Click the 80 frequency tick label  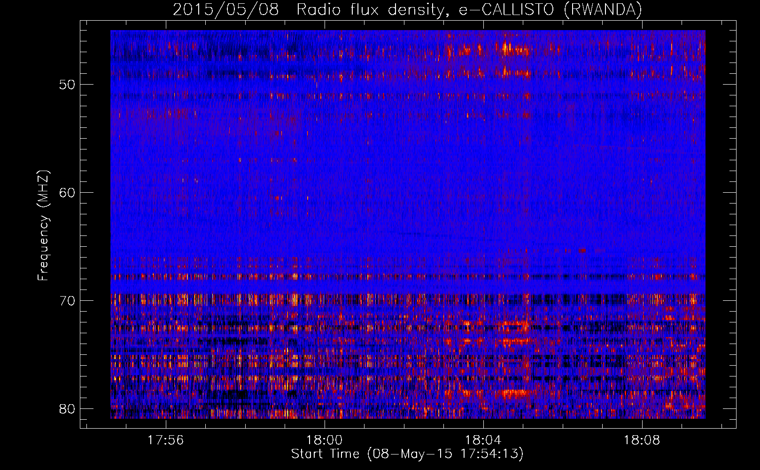(68, 409)
